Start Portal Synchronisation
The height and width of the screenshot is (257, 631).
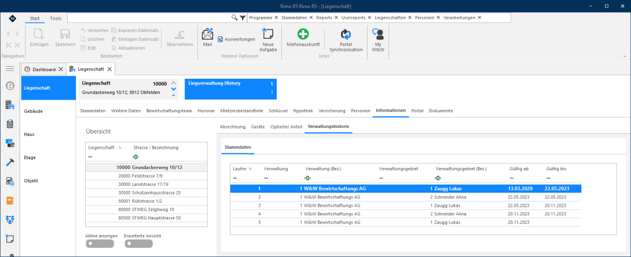pyautogui.click(x=346, y=40)
